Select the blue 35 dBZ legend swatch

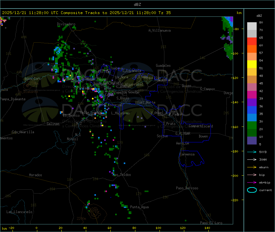[252, 110]
